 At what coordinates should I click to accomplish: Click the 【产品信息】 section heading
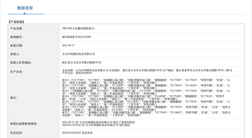click(x=16, y=22)
